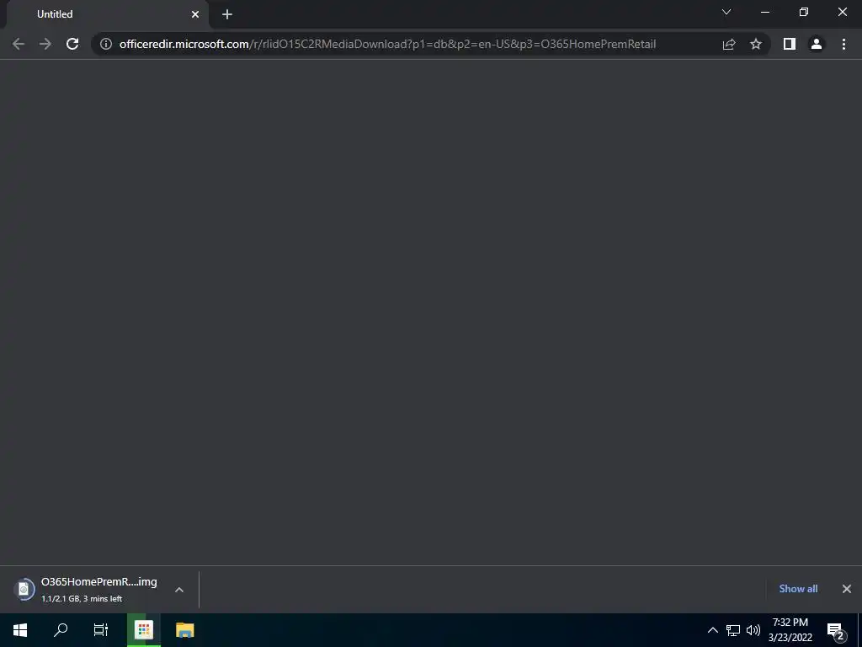Click the active colorful-grid app on taskbar

[x=144, y=630]
